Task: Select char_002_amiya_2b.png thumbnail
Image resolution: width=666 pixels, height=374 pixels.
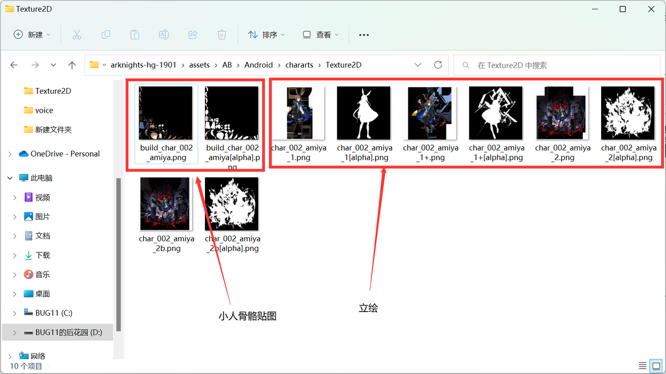Action: [x=165, y=204]
